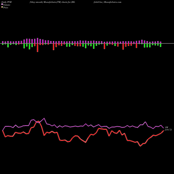Select the Price legend label
The width and height of the screenshot is (174, 174).
pos(6,8)
